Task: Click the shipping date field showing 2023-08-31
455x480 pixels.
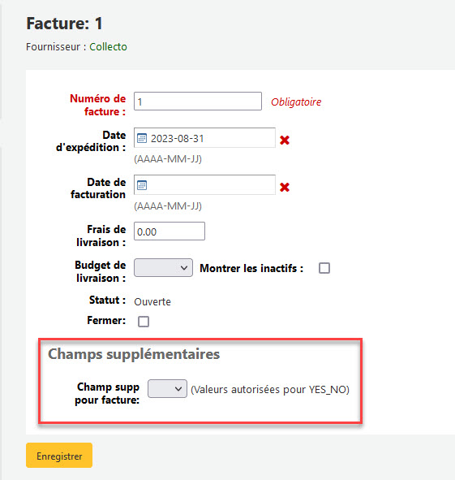Action: pyautogui.click(x=204, y=138)
